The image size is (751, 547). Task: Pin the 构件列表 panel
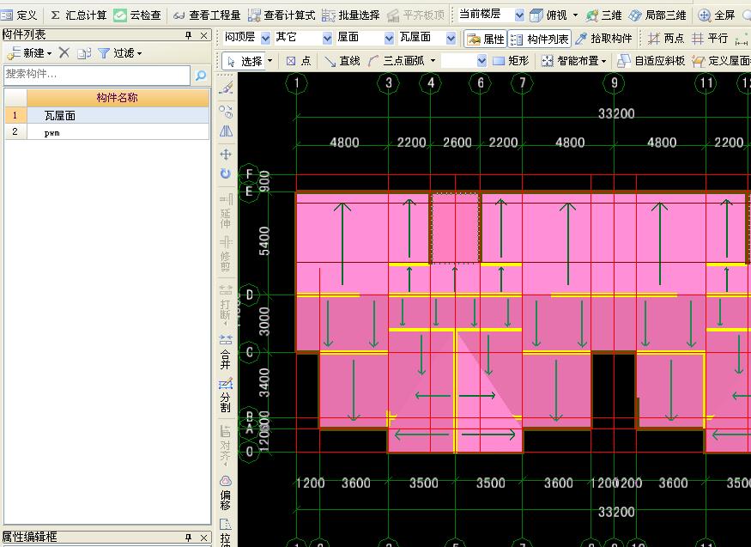click(x=188, y=35)
